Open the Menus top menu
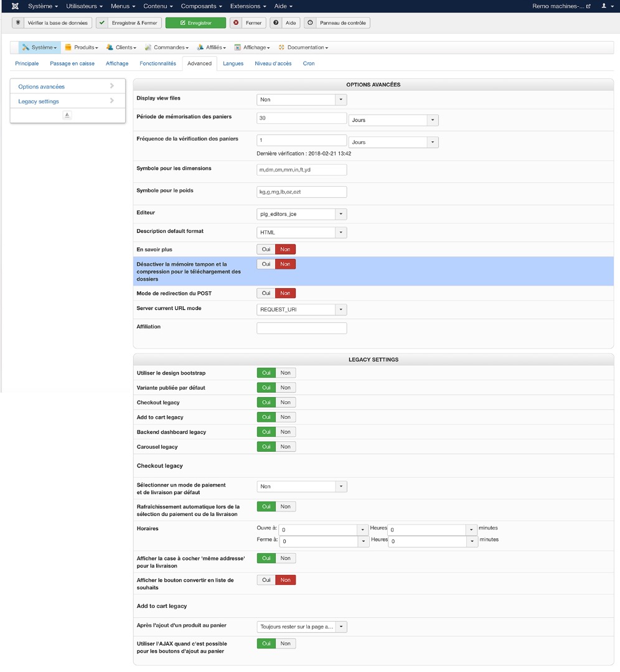This screenshot has width=620, height=672. [123, 6]
